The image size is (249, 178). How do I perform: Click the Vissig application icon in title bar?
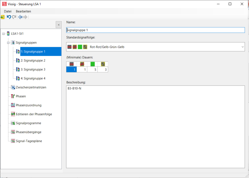[x=4, y=4]
